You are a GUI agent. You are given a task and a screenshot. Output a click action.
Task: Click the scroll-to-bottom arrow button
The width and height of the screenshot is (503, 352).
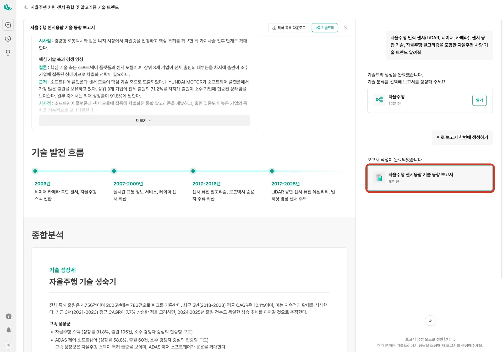click(430, 321)
